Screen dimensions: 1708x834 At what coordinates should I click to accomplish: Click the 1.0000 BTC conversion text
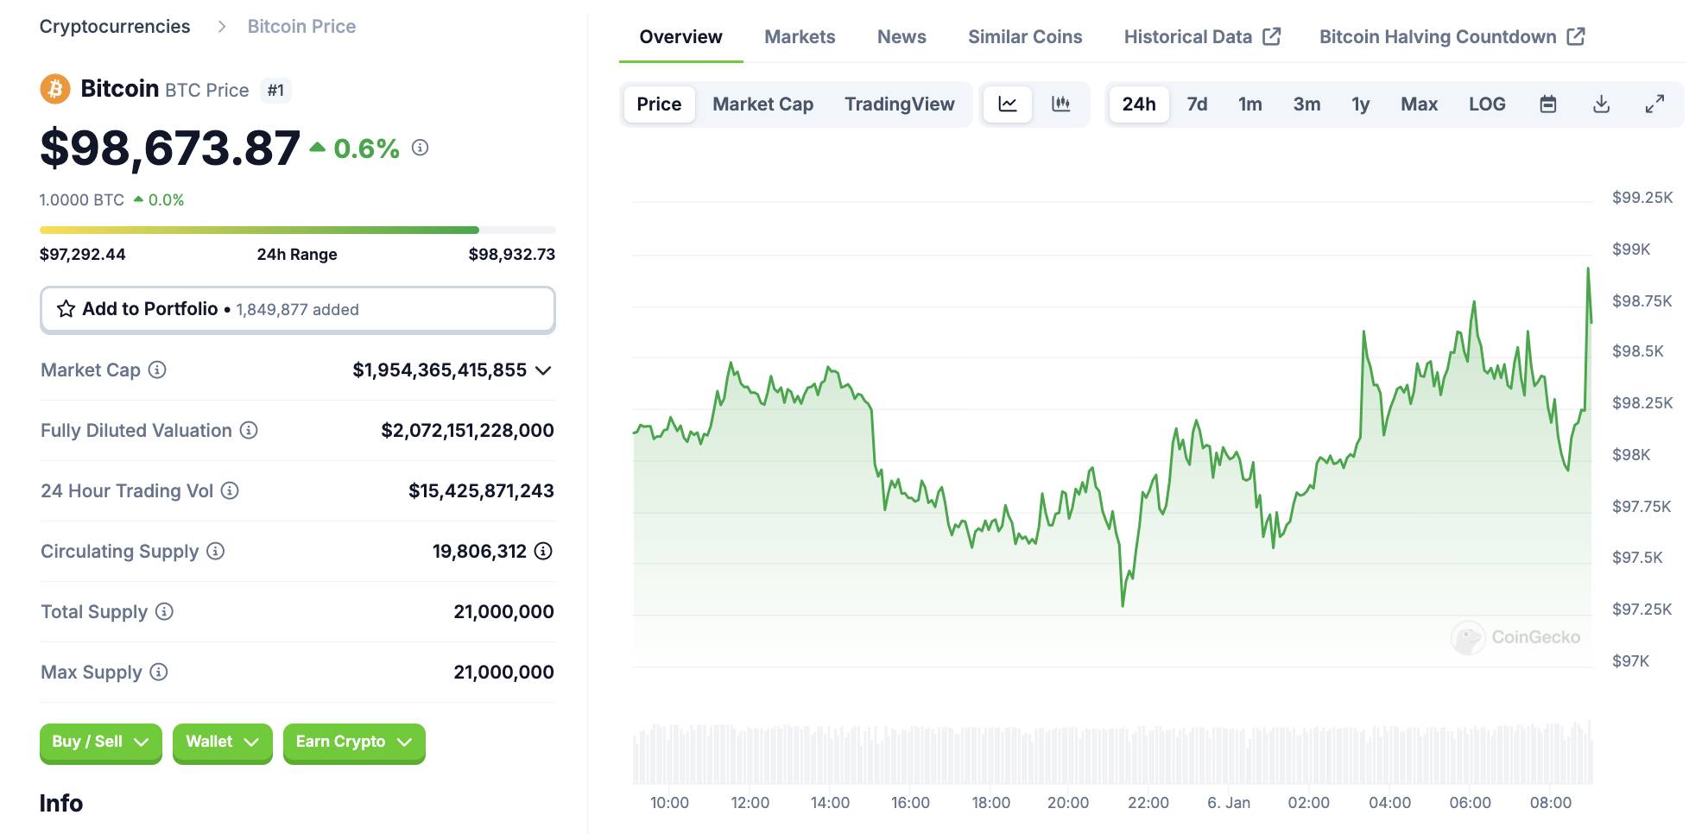(x=82, y=200)
